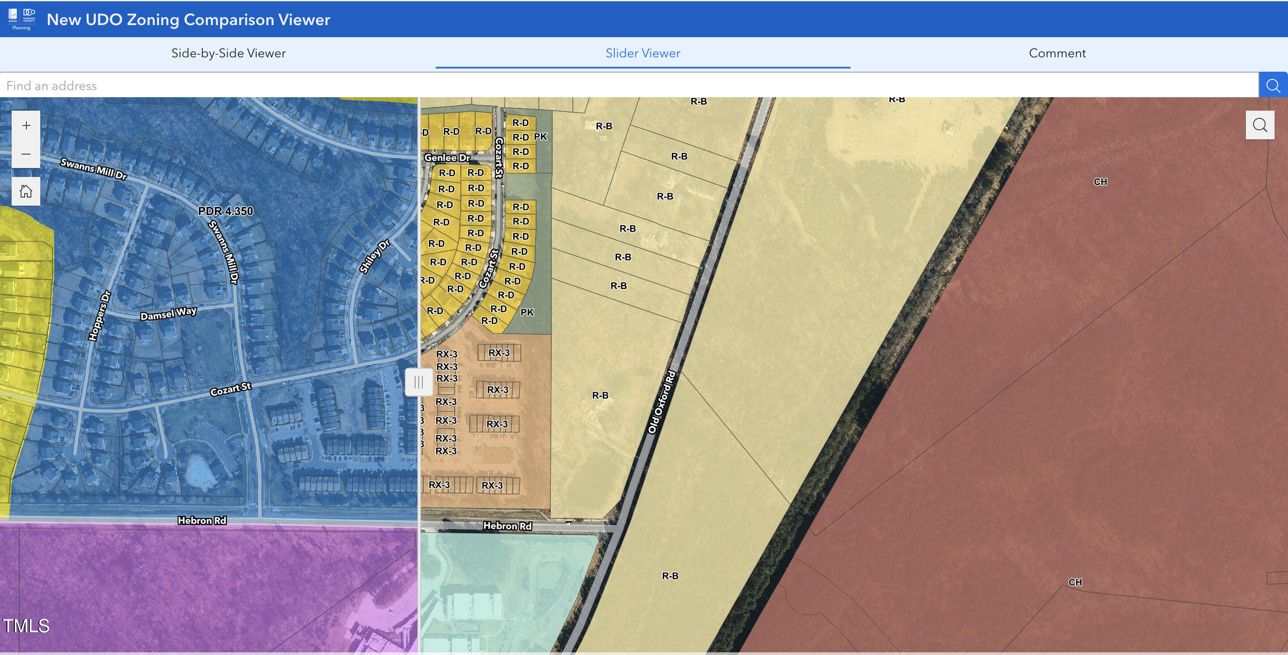This screenshot has height=655, width=1288.
Task: Click the Durham Planning logo
Action: [21, 19]
